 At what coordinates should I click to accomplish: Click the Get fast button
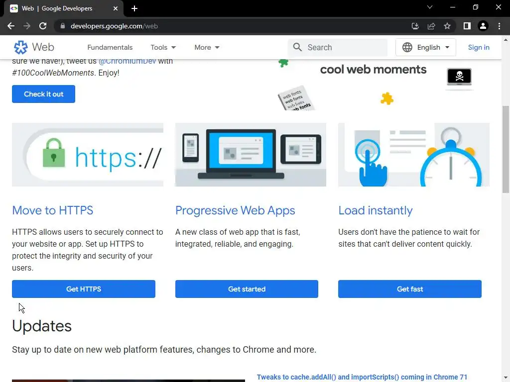coord(410,289)
